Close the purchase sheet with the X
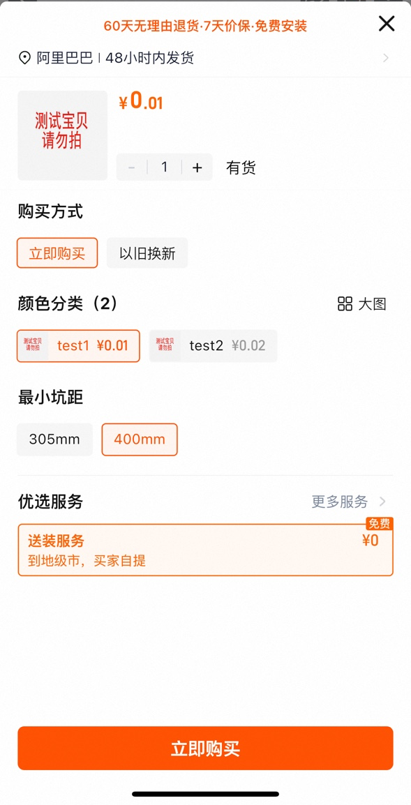411x805 pixels. [386, 23]
